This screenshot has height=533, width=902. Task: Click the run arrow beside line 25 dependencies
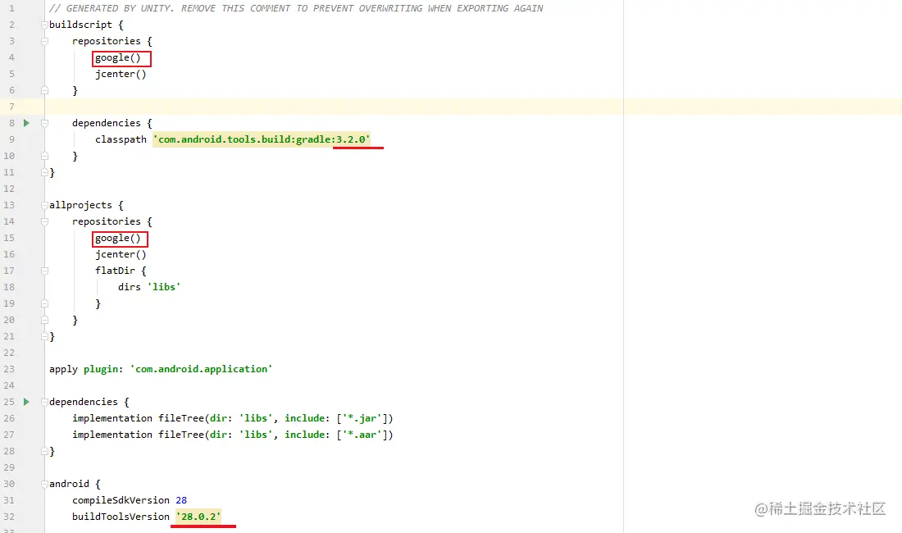click(x=26, y=402)
